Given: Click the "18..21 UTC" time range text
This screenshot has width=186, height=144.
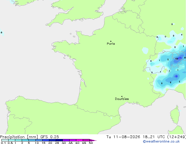Looking at the screenshot, I should click(x=154, y=137).
